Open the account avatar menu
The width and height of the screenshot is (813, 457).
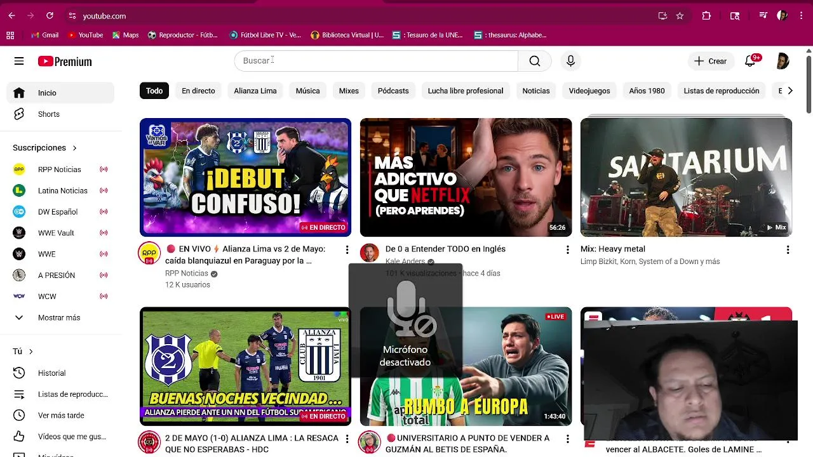pos(783,61)
